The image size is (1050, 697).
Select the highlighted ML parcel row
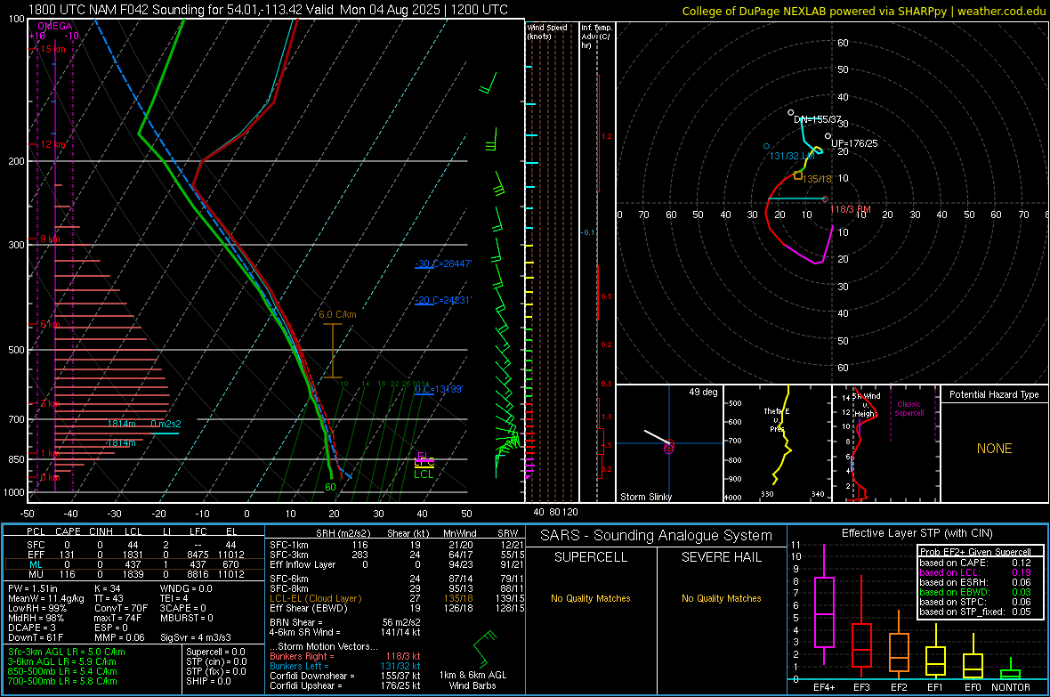(x=134, y=564)
